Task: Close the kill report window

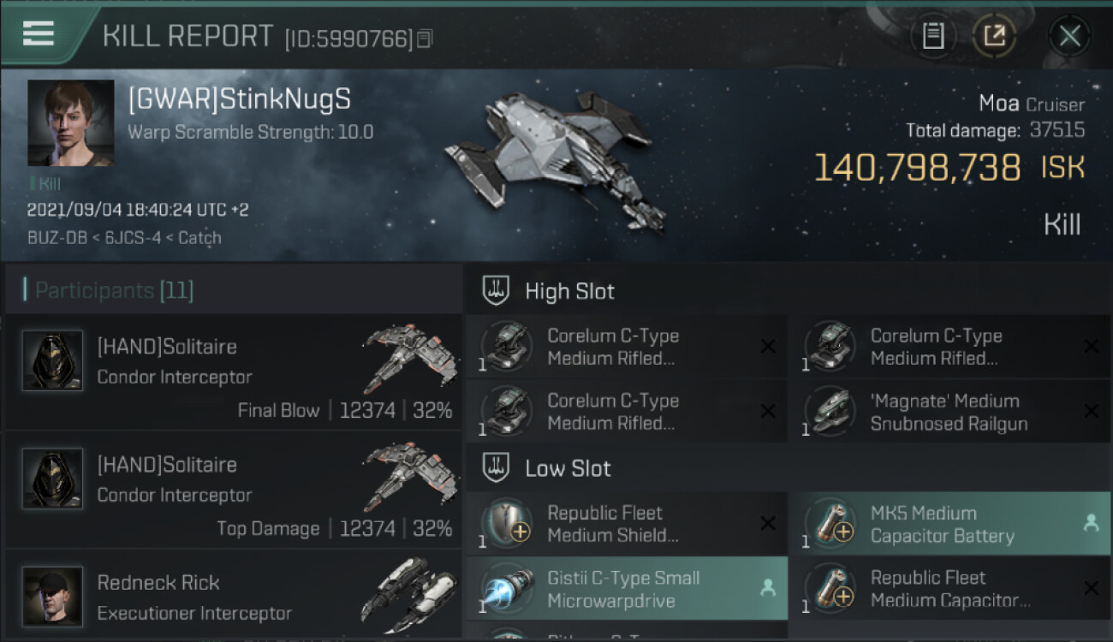Action: [x=1069, y=36]
